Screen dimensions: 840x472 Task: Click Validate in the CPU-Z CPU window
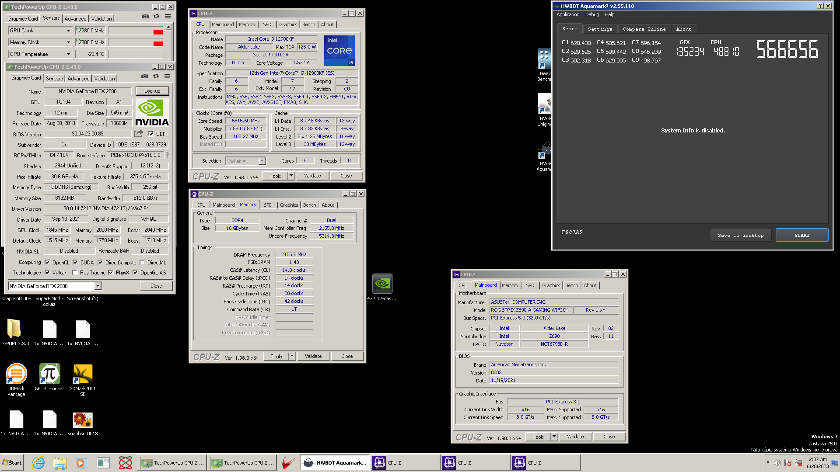312,176
